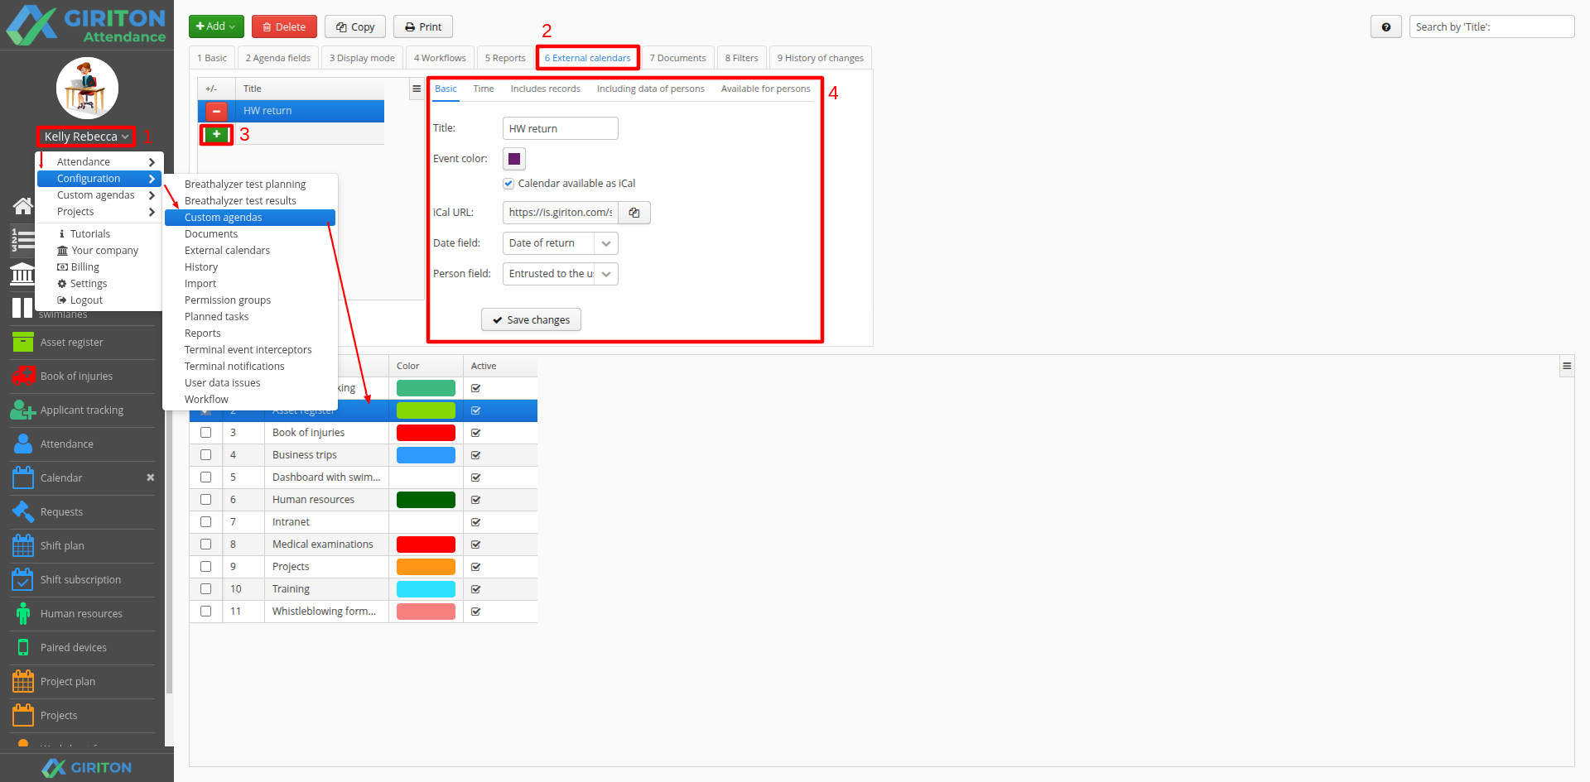Open the Shift plan calendar icon

23,545
